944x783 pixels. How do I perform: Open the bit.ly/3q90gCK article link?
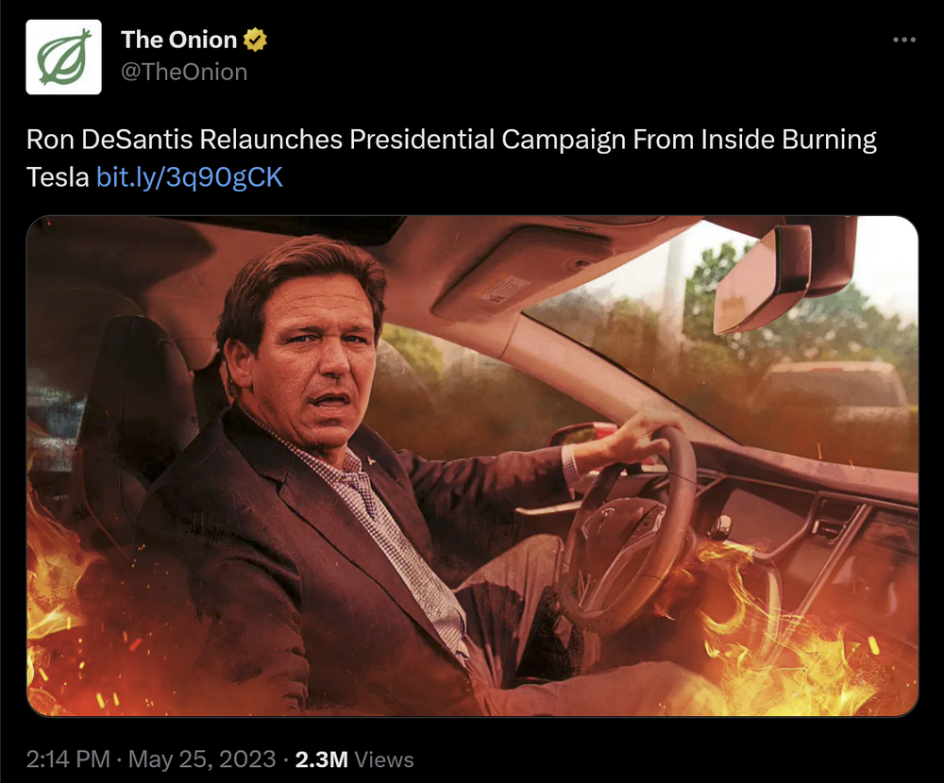coord(190,177)
